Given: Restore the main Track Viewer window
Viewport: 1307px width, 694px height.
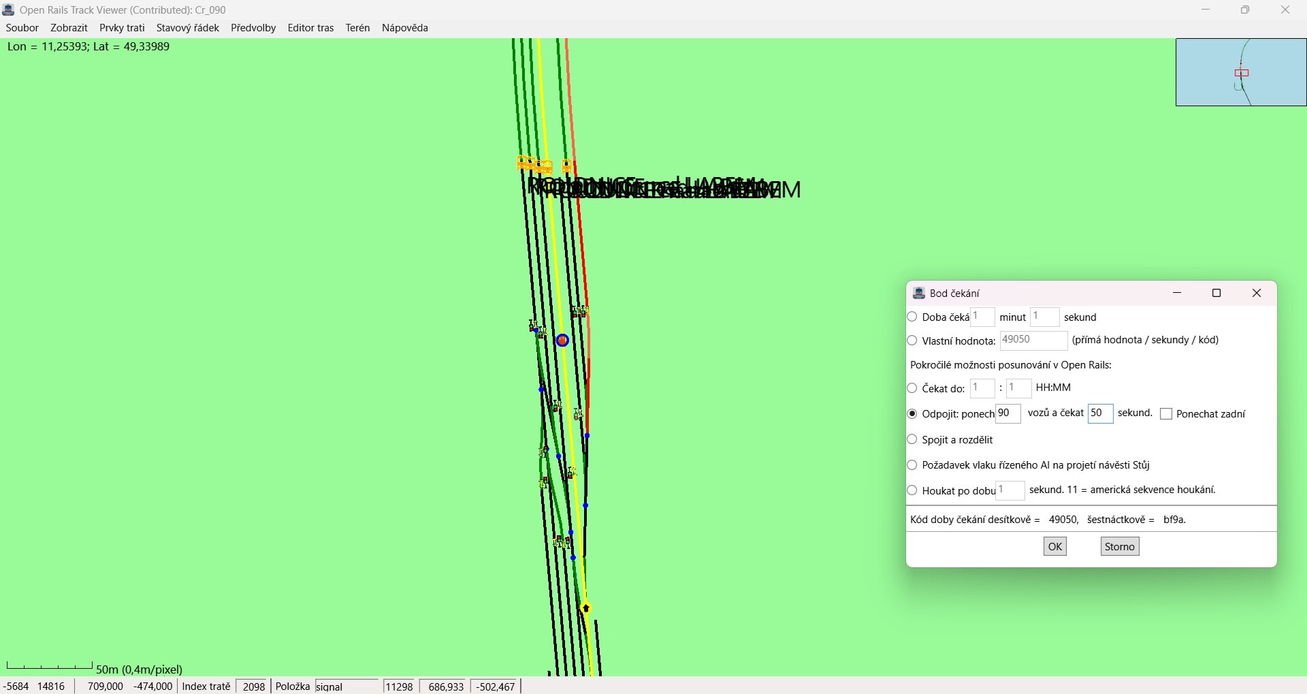Looking at the screenshot, I should click(1245, 10).
